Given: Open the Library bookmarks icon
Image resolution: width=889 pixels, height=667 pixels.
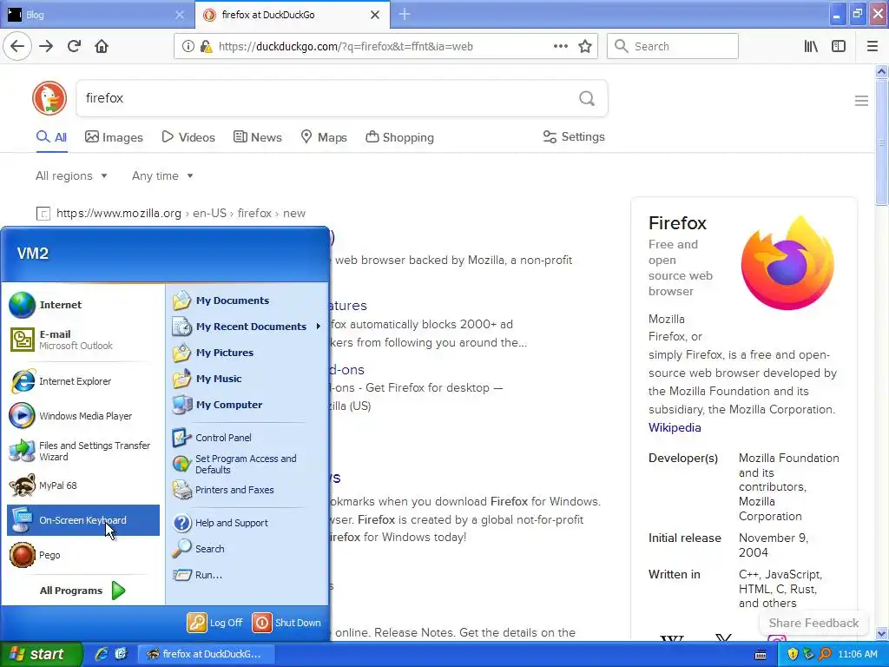Looking at the screenshot, I should [x=811, y=47].
